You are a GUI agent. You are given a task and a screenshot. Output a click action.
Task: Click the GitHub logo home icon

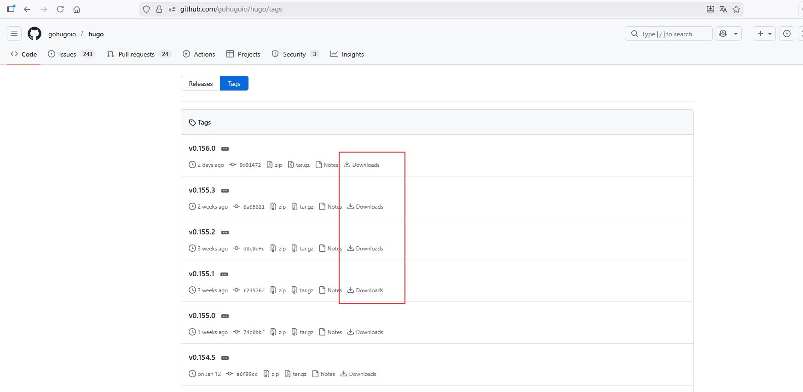(35, 34)
